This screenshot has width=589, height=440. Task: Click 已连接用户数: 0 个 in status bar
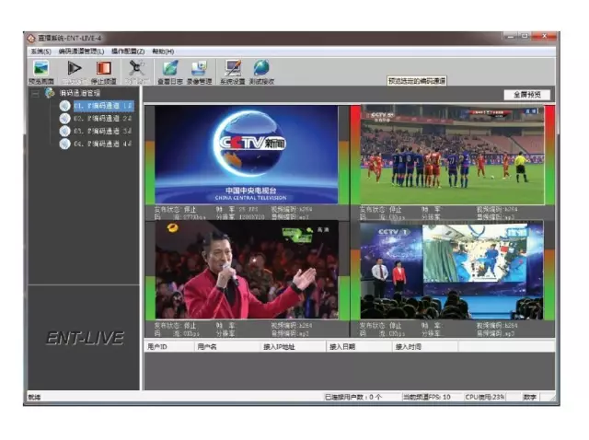[353, 397]
